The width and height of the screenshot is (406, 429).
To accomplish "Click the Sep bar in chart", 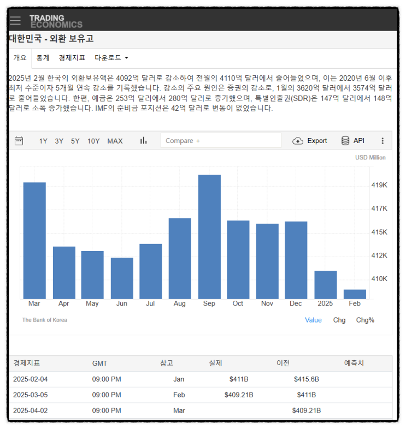I will (x=210, y=237).
